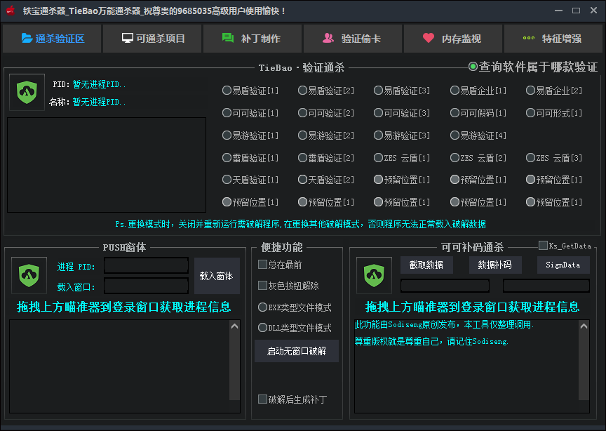Click the green shield aimer in PUSH窗体 panel
Screen dimensions: 606x431
click(x=29, y=274)
